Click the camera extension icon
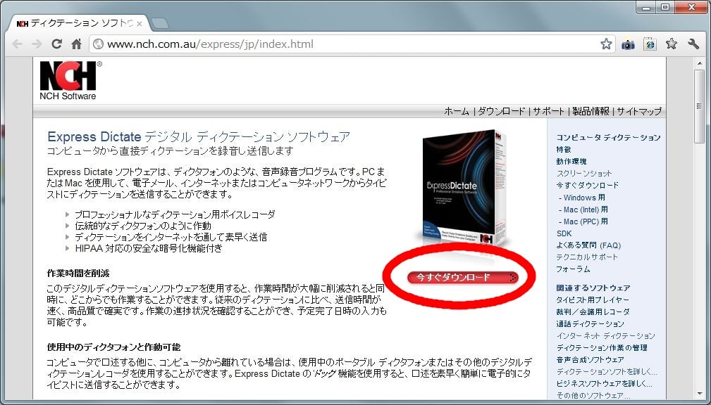Image resolution: width=711 pixels, height=405 pixels. 628,44
